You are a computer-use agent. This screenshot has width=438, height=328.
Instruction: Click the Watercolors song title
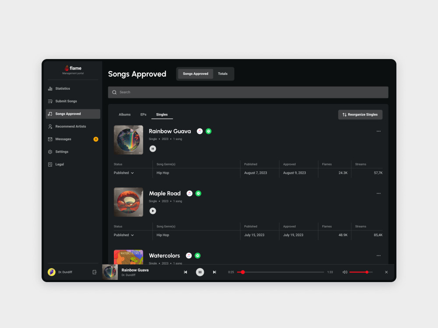(x=165, y=255)
